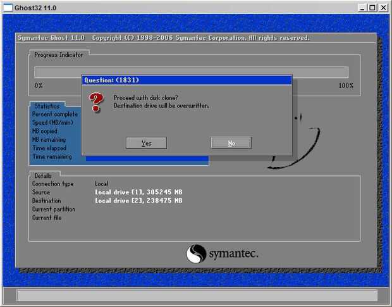This screenshot has width=392, height=307.
Task: Click the 'Time remaining' statistic label
Action: [x=52, y=156]
